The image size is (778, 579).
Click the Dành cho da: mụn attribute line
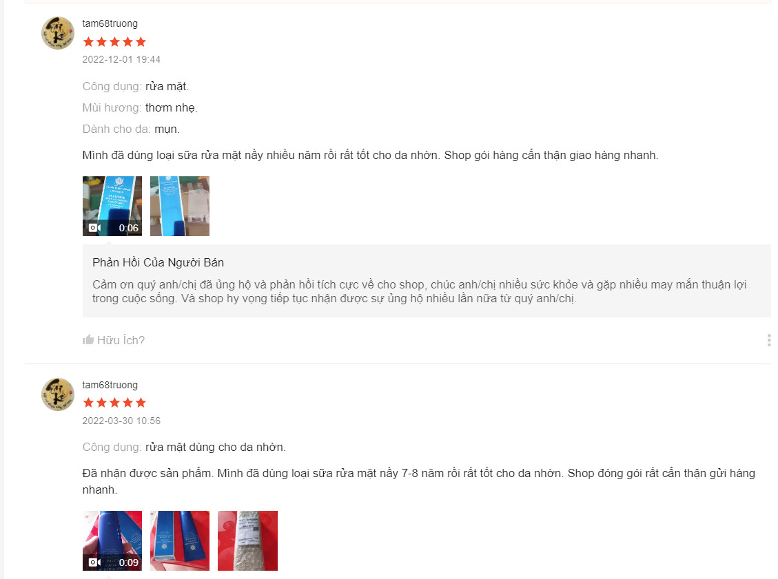tap(131, 129)
